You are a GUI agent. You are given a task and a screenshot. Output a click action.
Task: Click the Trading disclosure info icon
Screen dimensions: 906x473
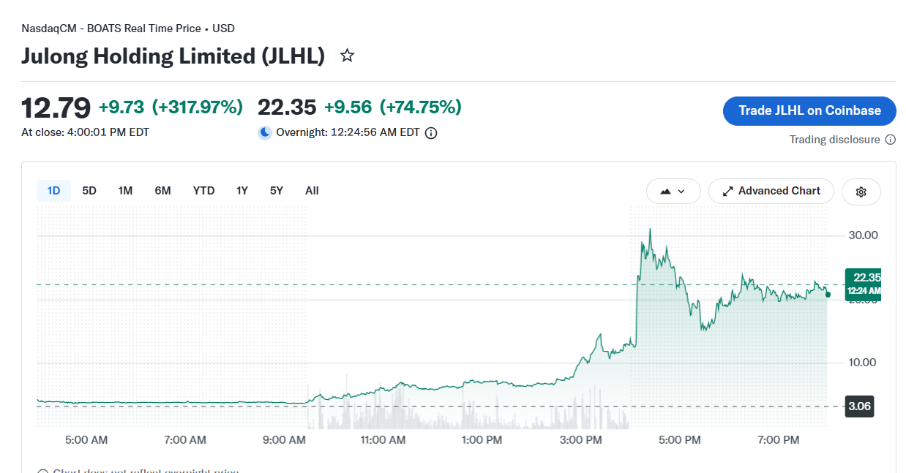891,140
